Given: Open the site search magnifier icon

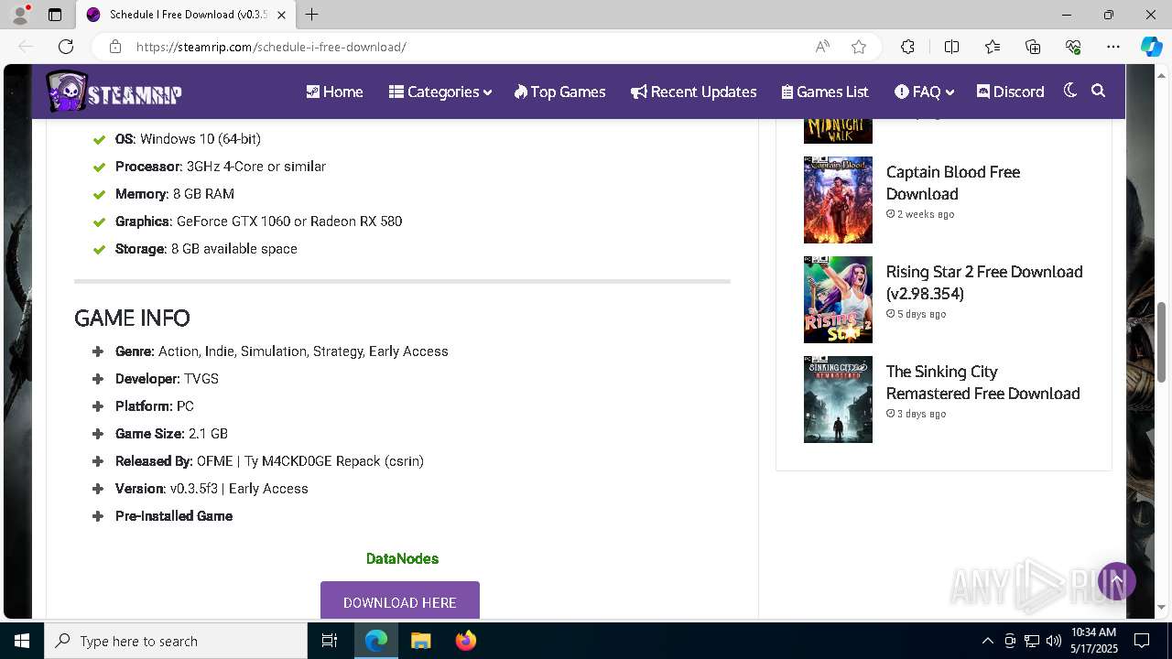Looking at the screenshot, I should [x=1099, y=91].
